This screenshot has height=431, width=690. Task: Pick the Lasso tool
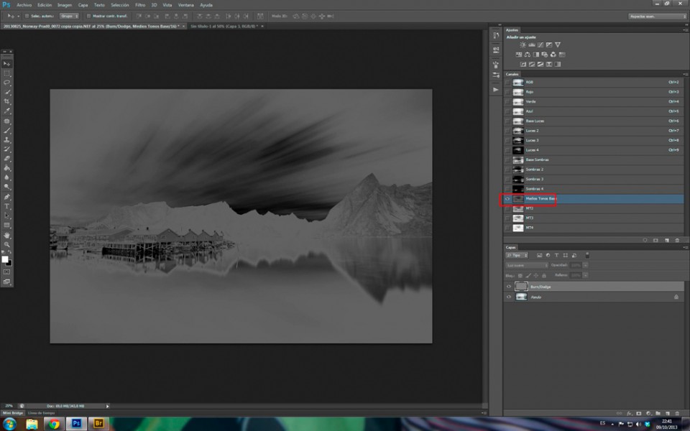click(7, 83)
